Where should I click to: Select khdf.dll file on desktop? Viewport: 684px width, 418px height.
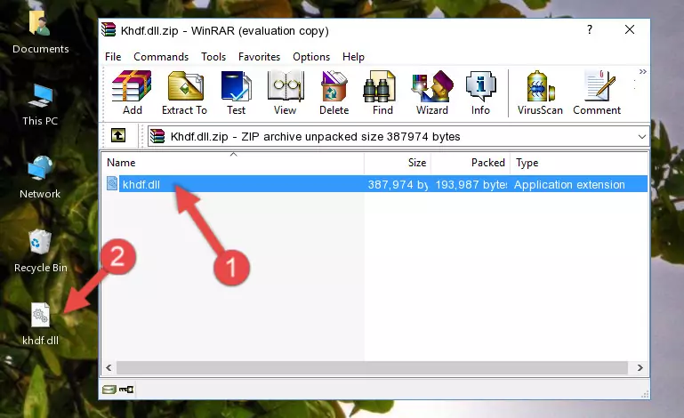[41, 324]
